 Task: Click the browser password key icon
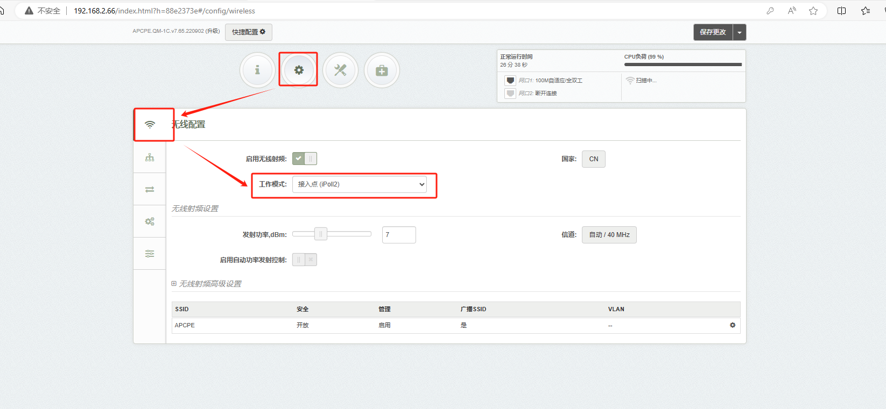[x=770, y=11]
